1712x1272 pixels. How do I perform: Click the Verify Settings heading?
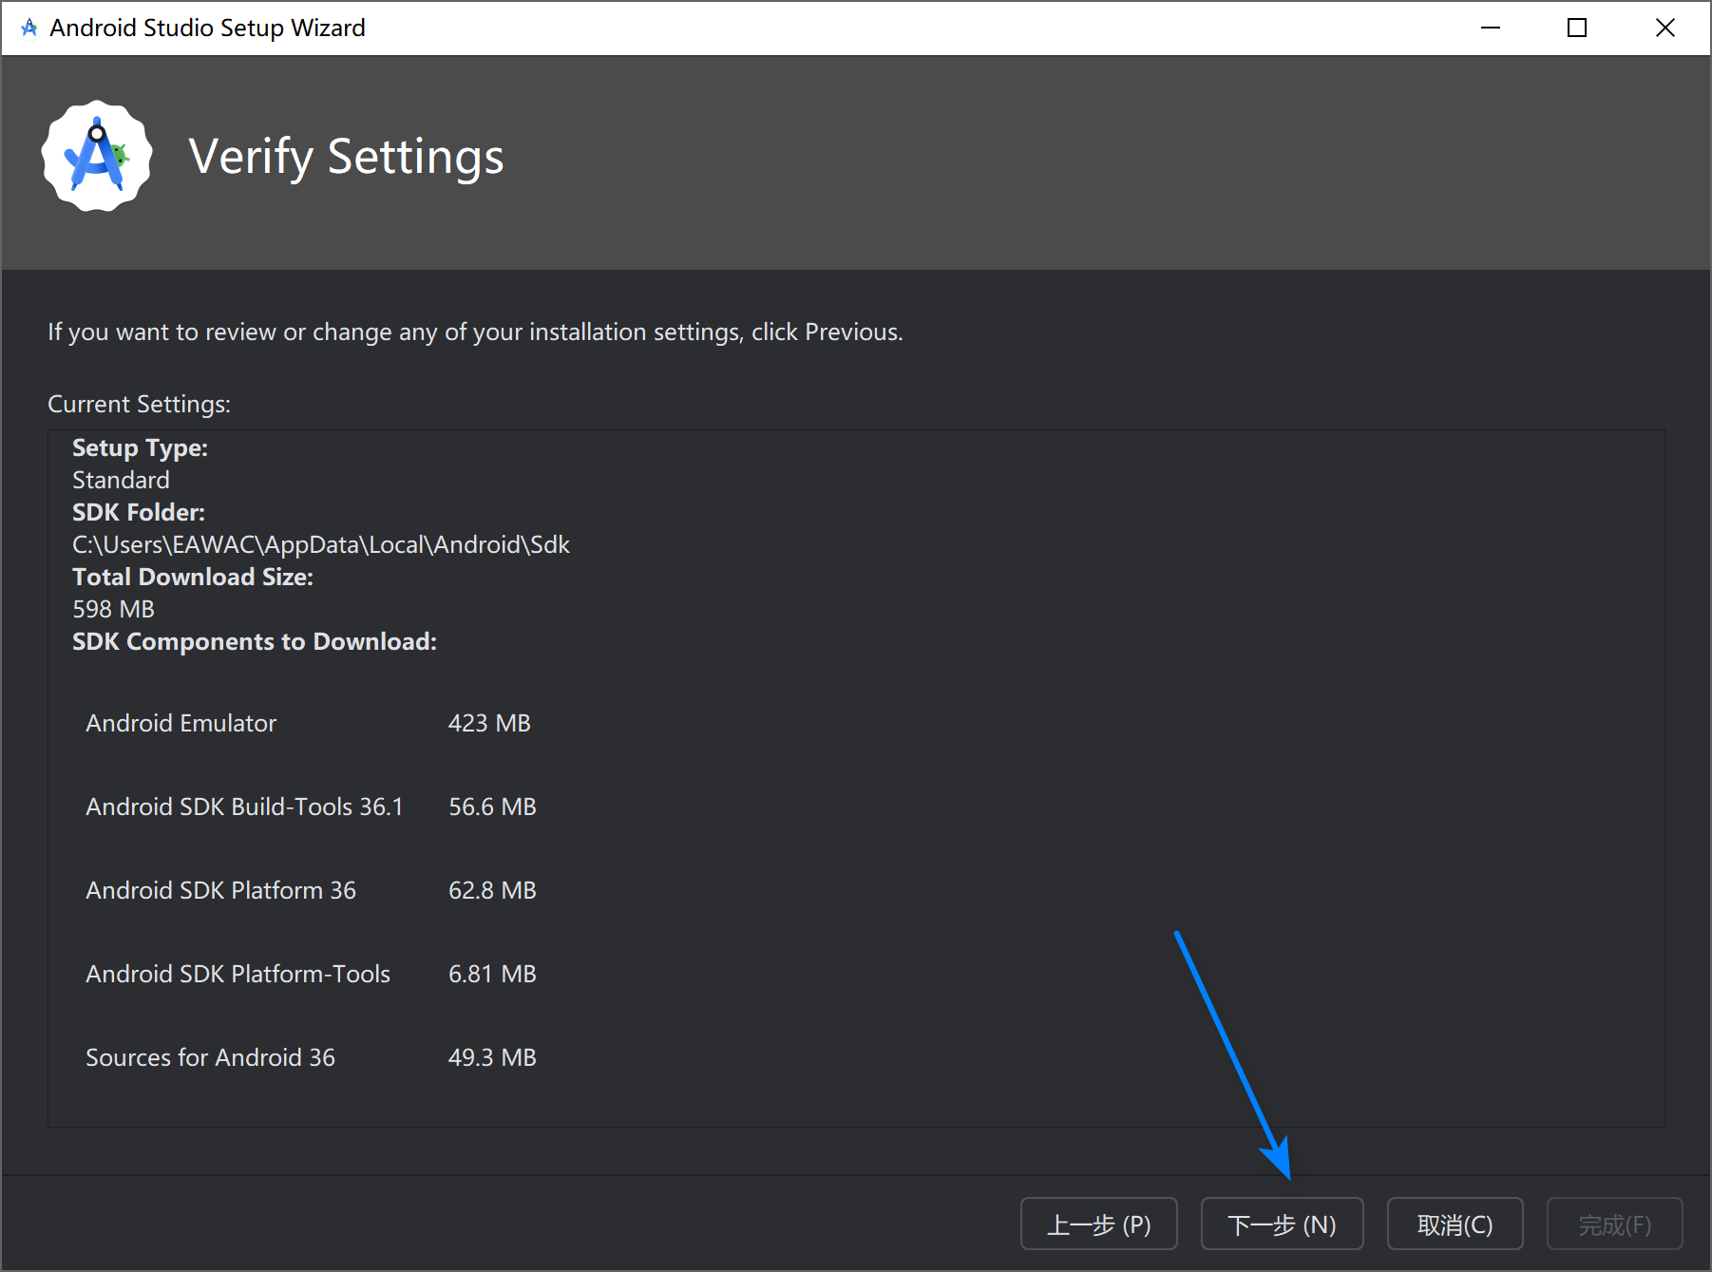[x=346, y=157]
